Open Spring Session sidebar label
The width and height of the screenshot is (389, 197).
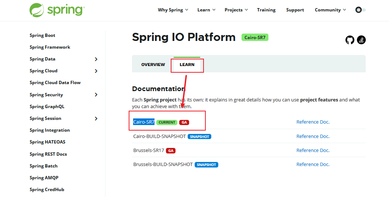pyautogui.click(x=45, y=118)
